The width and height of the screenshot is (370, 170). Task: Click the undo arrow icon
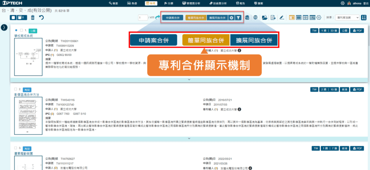click(41, 17)
